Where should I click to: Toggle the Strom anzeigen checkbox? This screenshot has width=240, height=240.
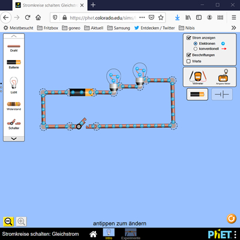[188, 38]
